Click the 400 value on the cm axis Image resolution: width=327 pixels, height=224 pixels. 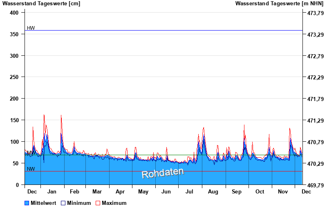click(14, 13)
